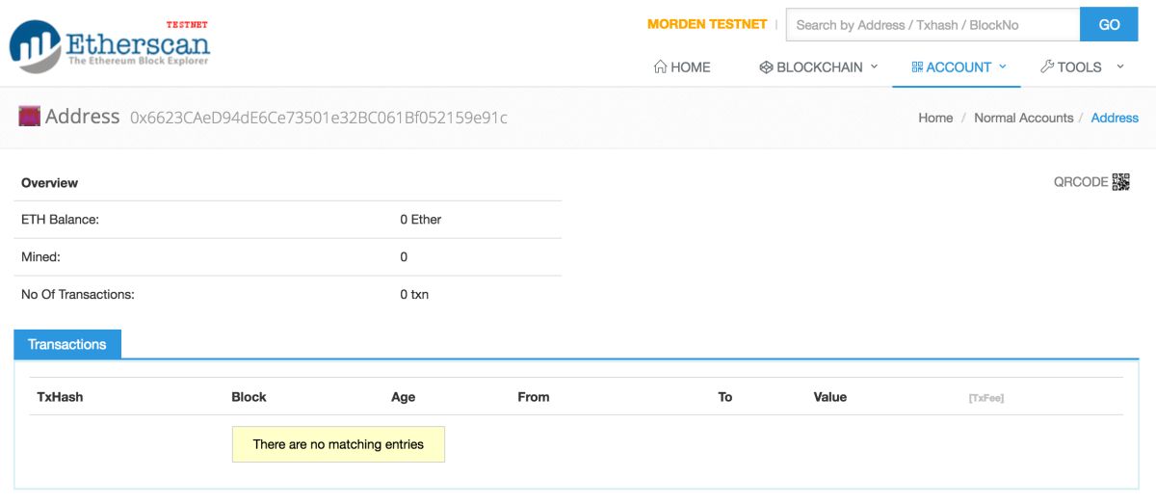The height and width of the screenshot is (504, 1156).
Task: Open the TOOLS menu
Action: coord(1083,66)
